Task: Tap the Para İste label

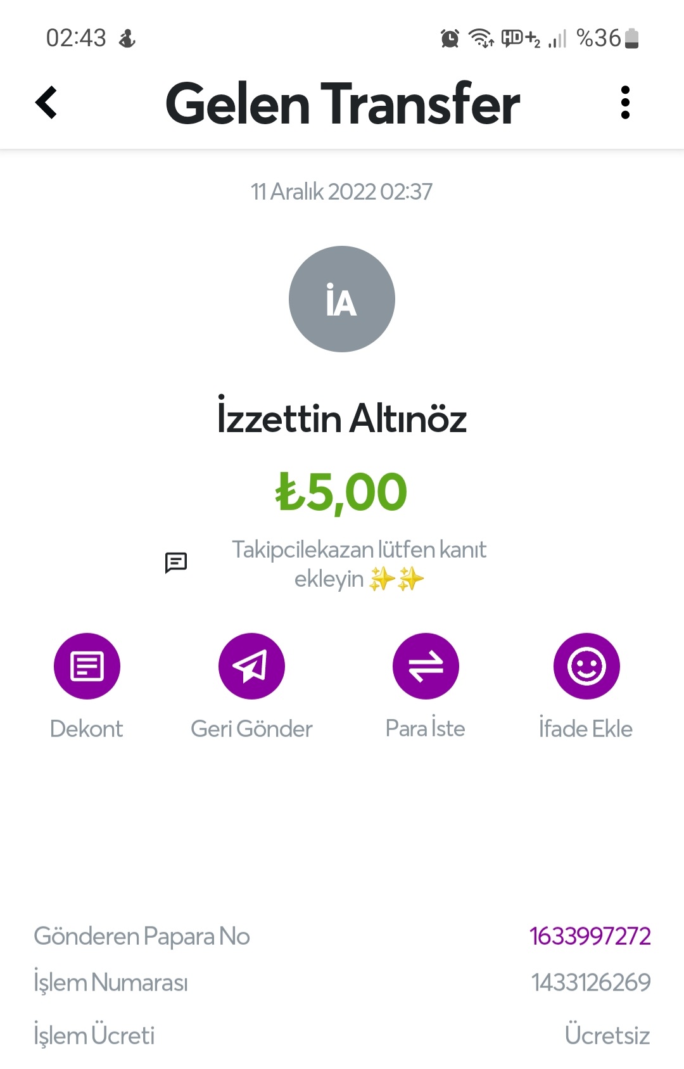Action: tap(426, 729)
